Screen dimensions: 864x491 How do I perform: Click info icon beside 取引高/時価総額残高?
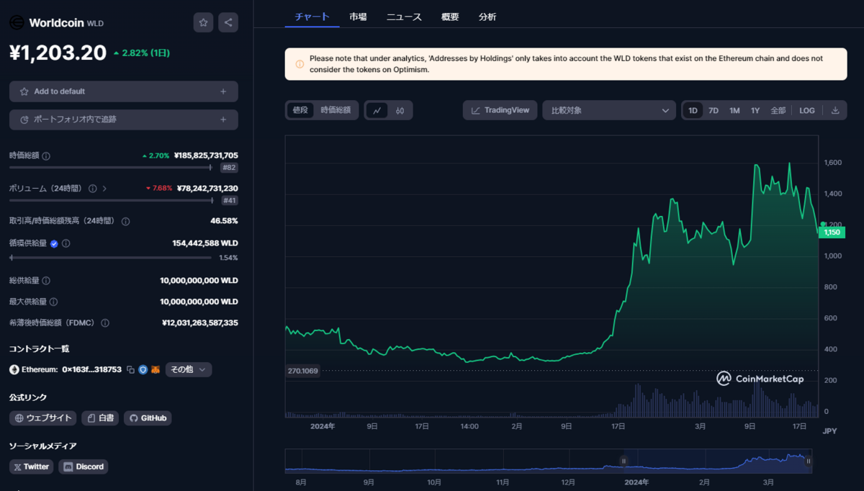pyautogui.click(x=125, y=221)
